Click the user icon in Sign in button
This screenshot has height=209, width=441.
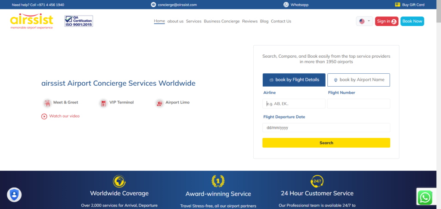click(x=394, y=22)
